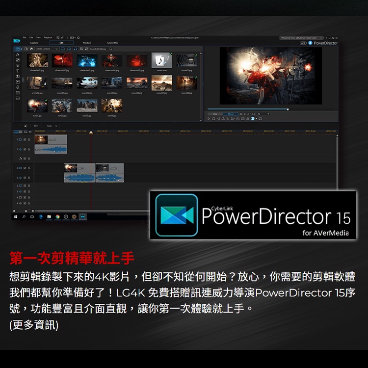
Task: Open the Voice-Over microphone room
Action: 18,87
